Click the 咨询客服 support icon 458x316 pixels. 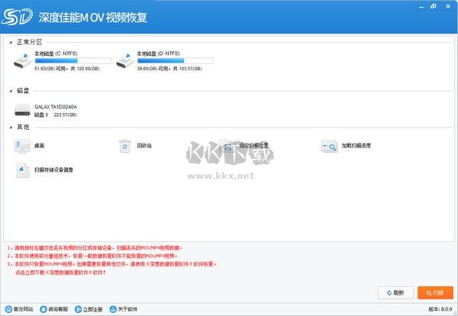tap(44, 309)
